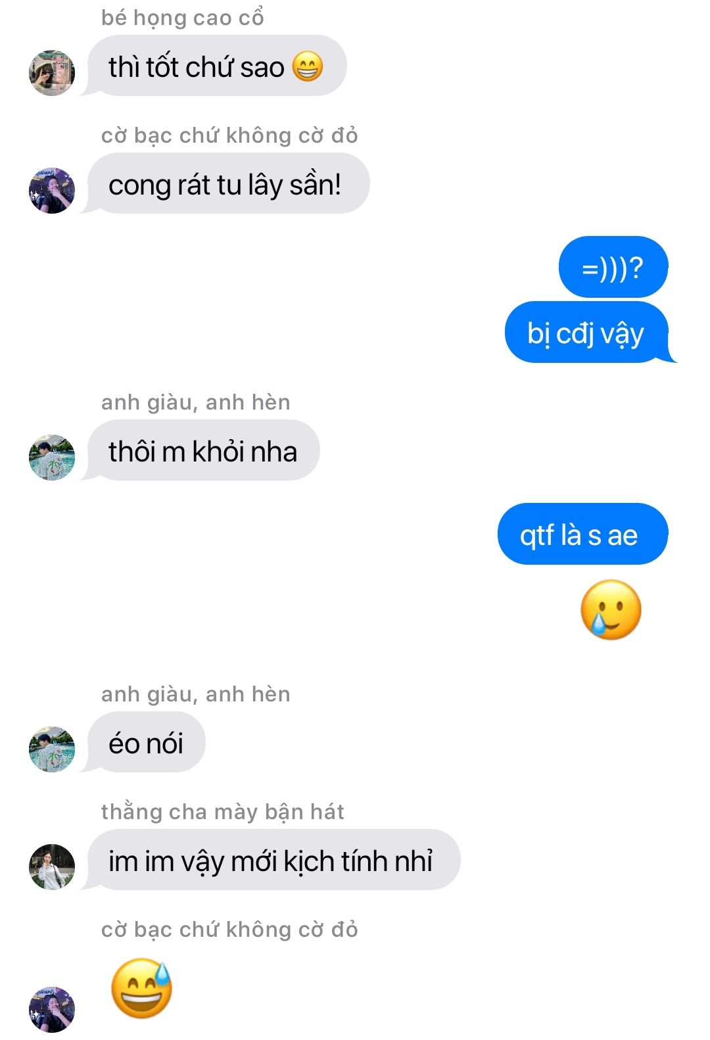
Task: Open the avatar next to "éo nói"
Action: pyautogui.click(x=52, y=749)
